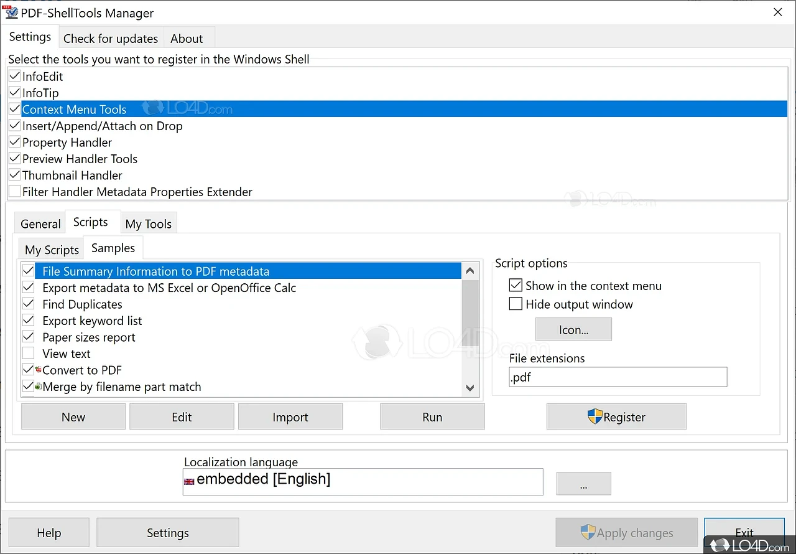The image size is (796, 554).
Task: Open localization language browse button
Action: point(583,484)
